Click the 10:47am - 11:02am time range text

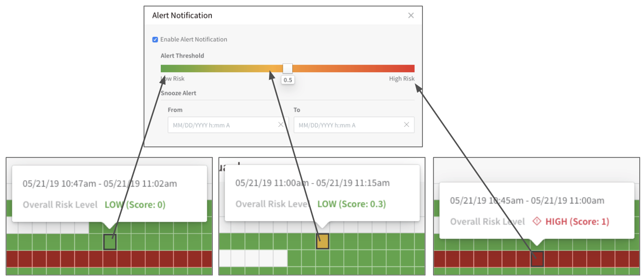point(100,184)
